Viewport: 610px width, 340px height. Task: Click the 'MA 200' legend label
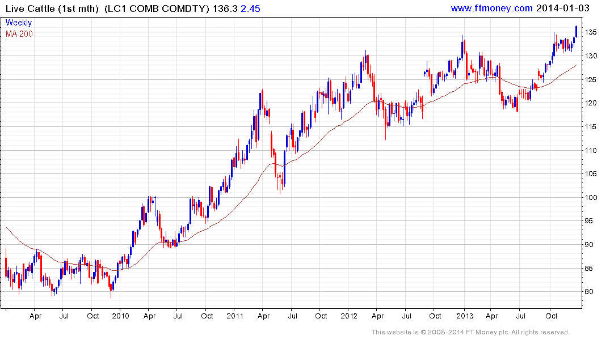point(19,34)
